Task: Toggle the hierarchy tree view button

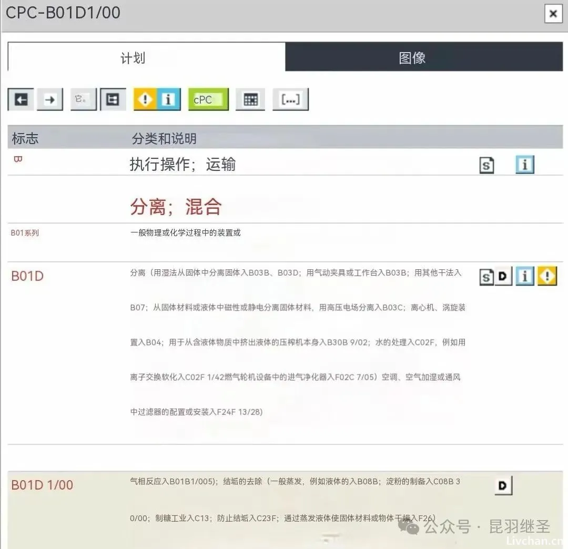Action: 113,99
